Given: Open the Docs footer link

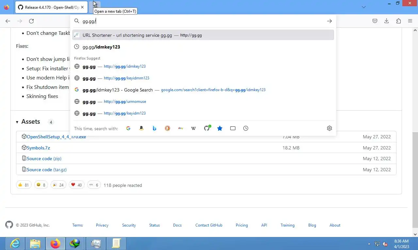Looking at the screenshot, I should tap(177, 225).
